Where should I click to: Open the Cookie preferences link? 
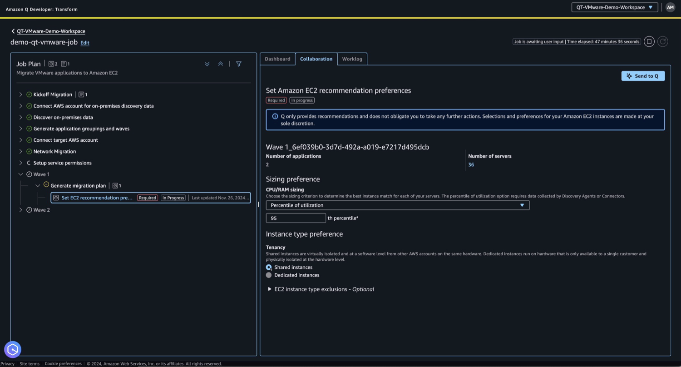63,363
